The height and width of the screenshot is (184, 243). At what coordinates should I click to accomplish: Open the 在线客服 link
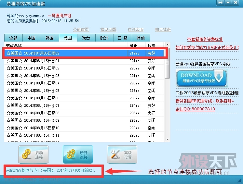[x=136, y=30]
